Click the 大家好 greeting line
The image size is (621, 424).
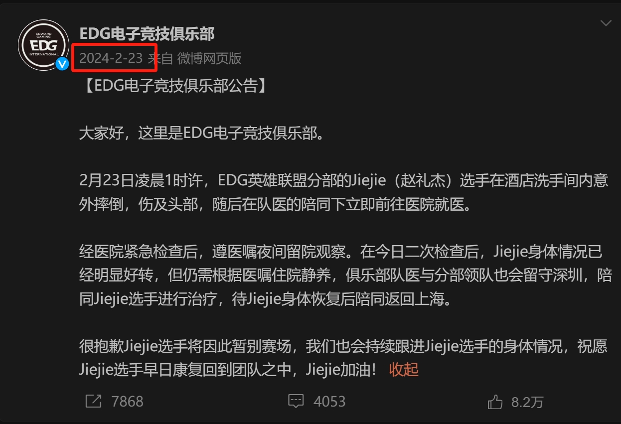click(202, 134)
